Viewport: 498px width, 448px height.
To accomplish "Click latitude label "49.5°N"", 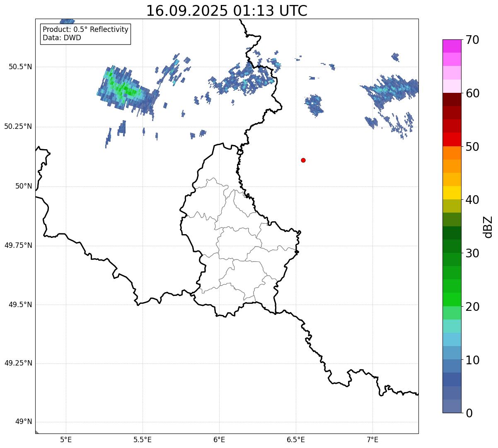I will click(x=20, y=305).
